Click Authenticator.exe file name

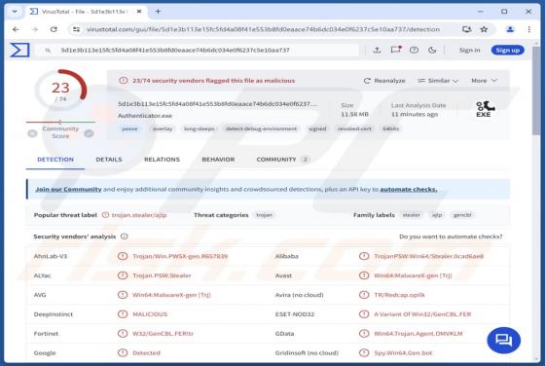tap(145, 116)
